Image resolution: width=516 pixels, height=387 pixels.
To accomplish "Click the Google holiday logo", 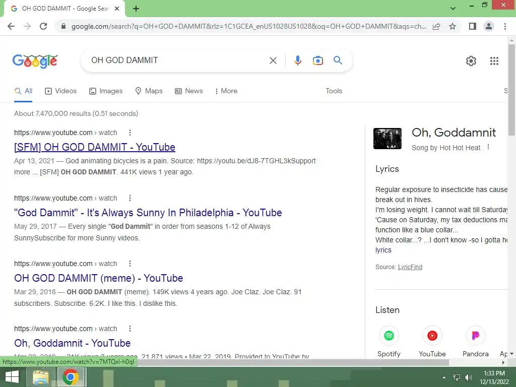I will 35,61.
